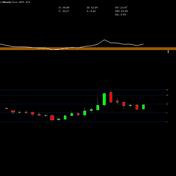Click the high value 'H: 12.49'
This screenshot has width=176, height=176.
[x=92, y=8]
